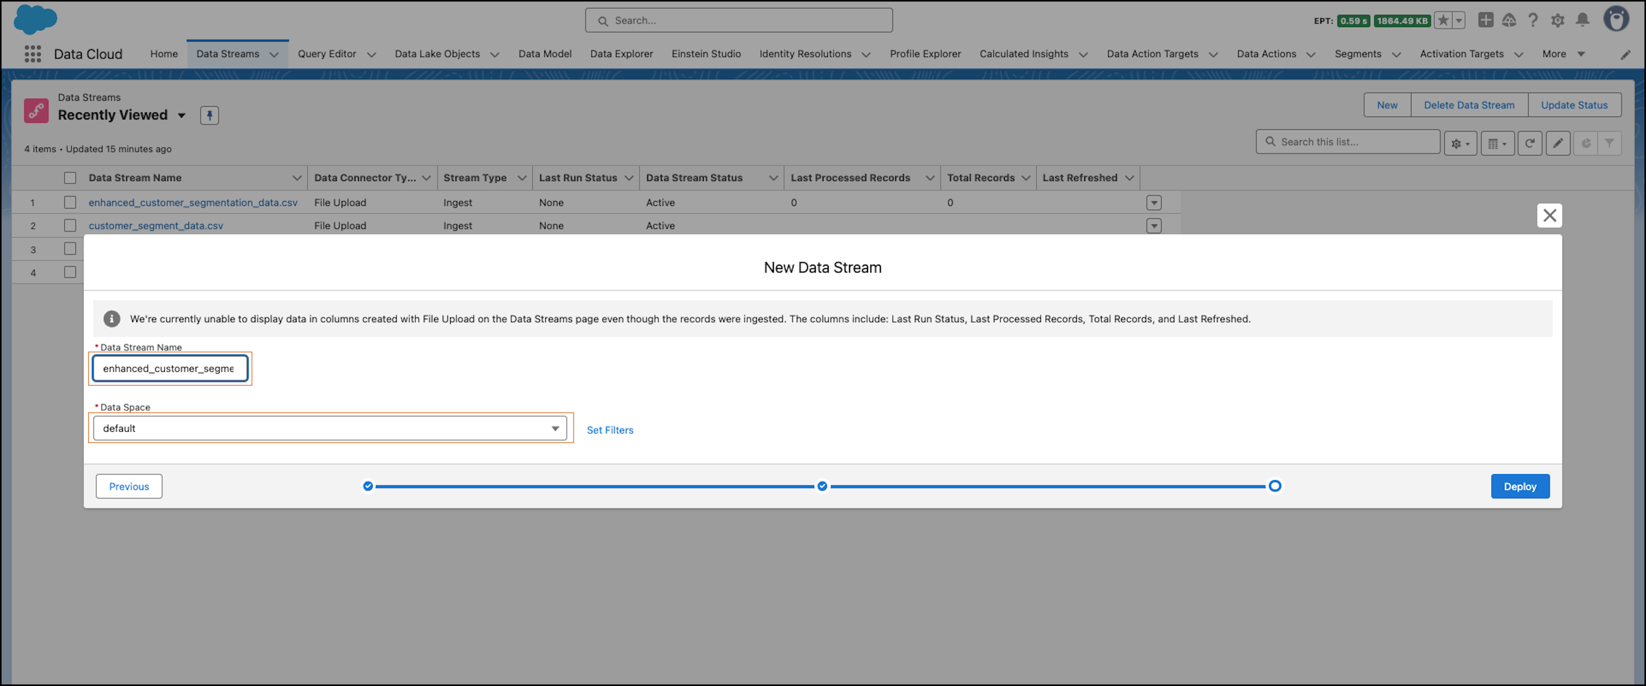Open the More navigation menu
This screenshot has height=686, width=1646.
[x=1563, y=54]
